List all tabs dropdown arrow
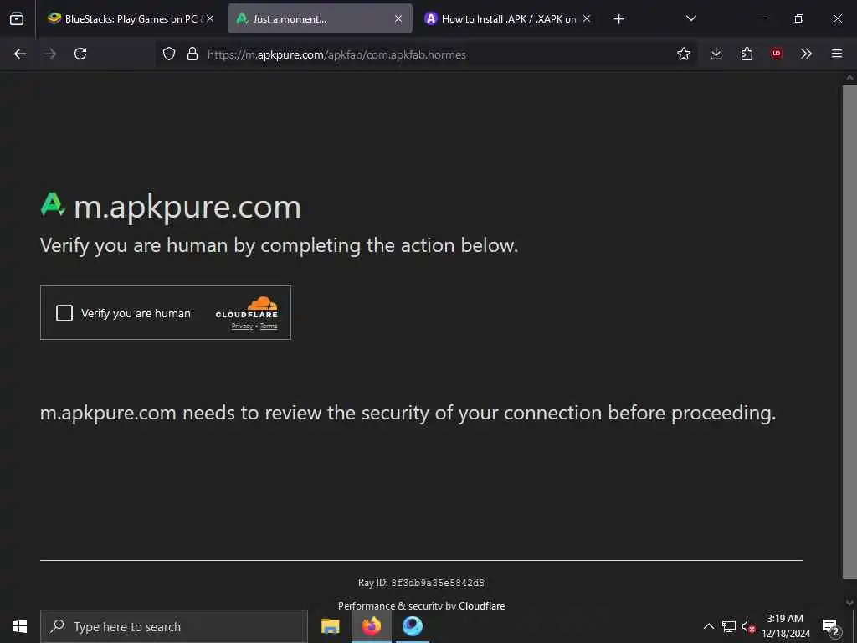The width and height of the screenshot is (857, 643). [x=690, y=18]
